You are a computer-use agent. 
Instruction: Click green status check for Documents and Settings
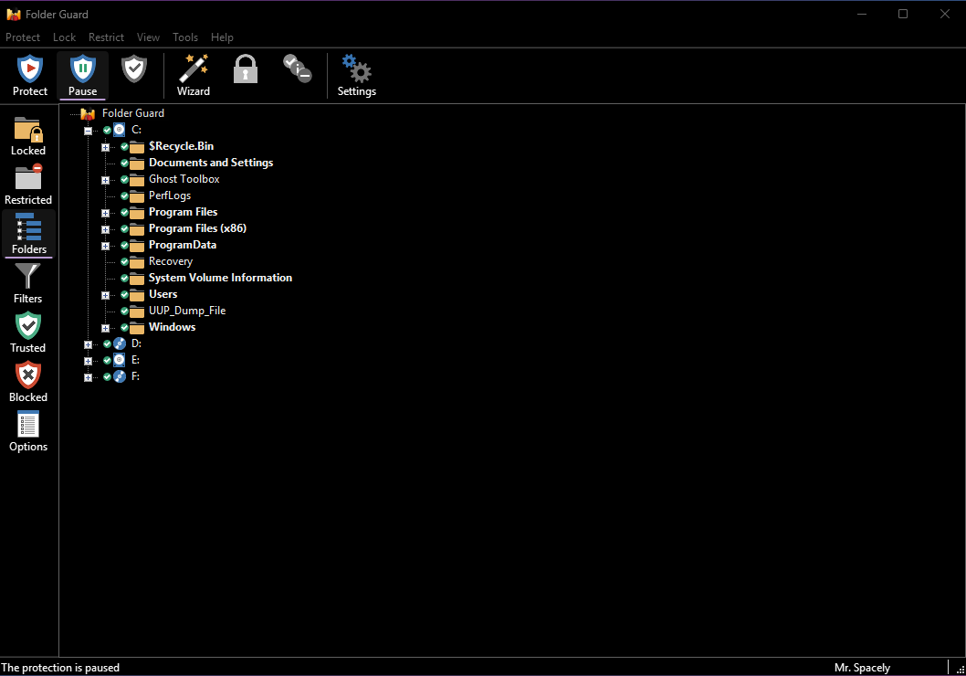pos(124,163)
